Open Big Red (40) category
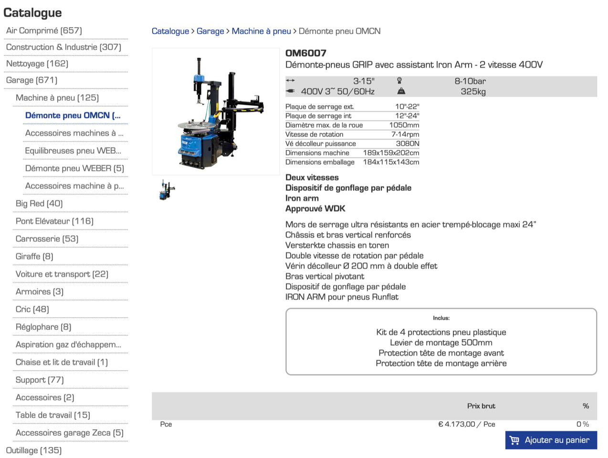Viewport: 608px width, 458px height. coord(39,204)
